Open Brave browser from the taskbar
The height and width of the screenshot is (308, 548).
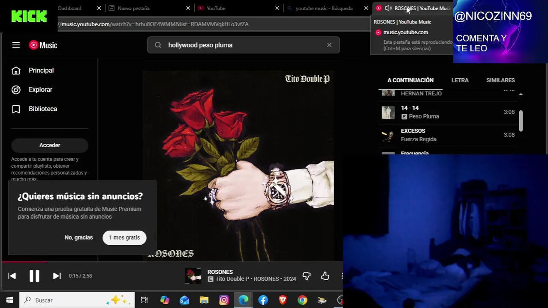point(283,300)
